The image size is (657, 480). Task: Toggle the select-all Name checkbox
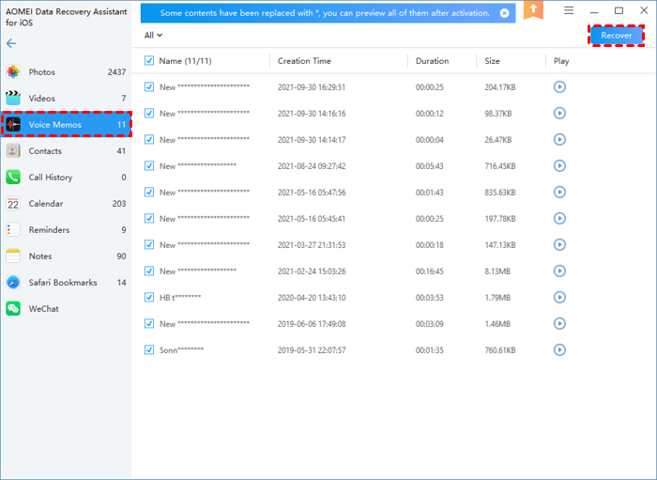(149, 61)
